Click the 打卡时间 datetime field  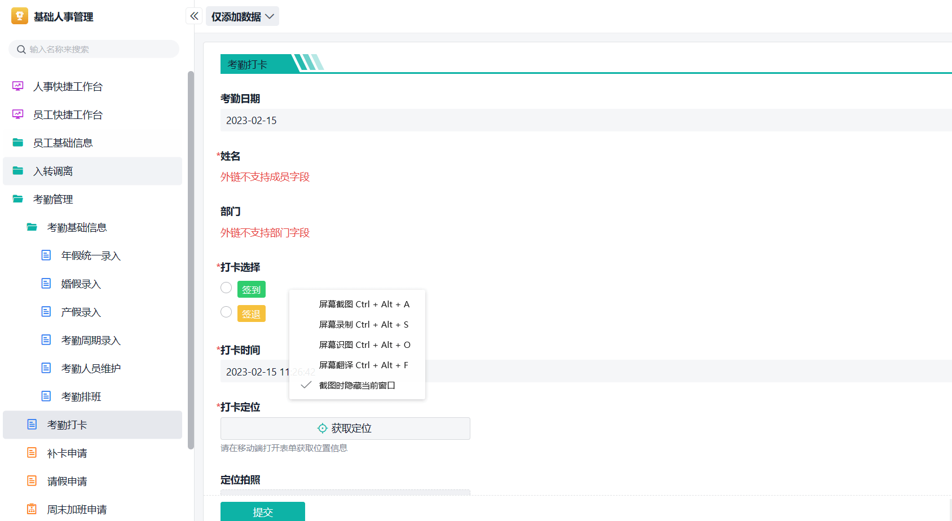[586, 371]
